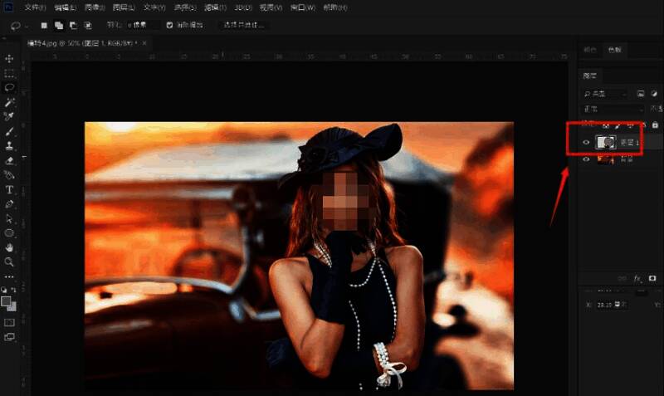Viewport: 664px width, 396px height.
Task: Open the layer blend mode dropdown
Action: 613,109
